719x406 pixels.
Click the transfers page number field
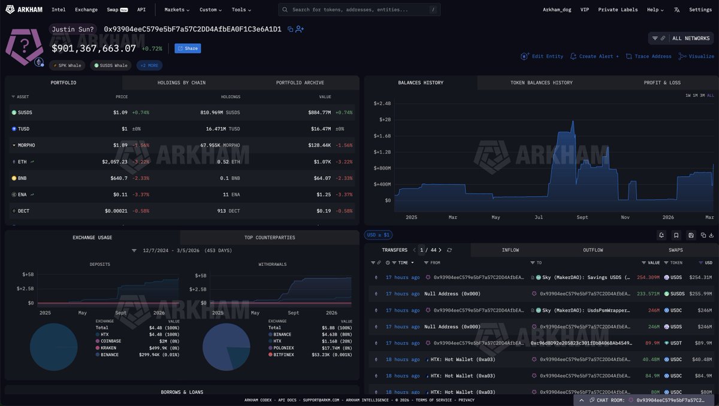pos(422,250)
